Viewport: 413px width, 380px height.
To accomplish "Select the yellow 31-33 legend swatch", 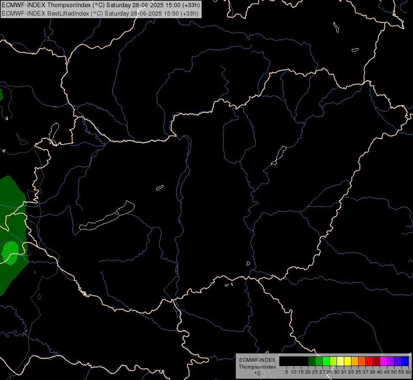I will [x=348, y=361].
